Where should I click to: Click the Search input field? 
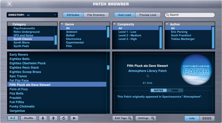pos(190,15)
